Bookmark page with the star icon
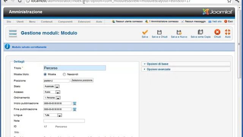 point(229,1)
